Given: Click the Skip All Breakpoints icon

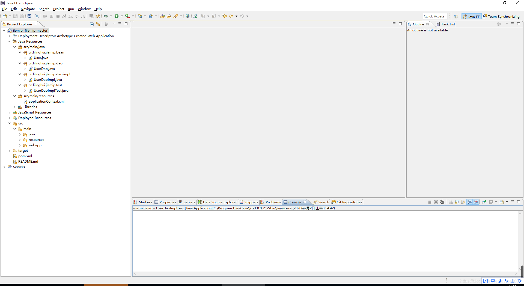Looking at the screenshot, I should [37, 16].
